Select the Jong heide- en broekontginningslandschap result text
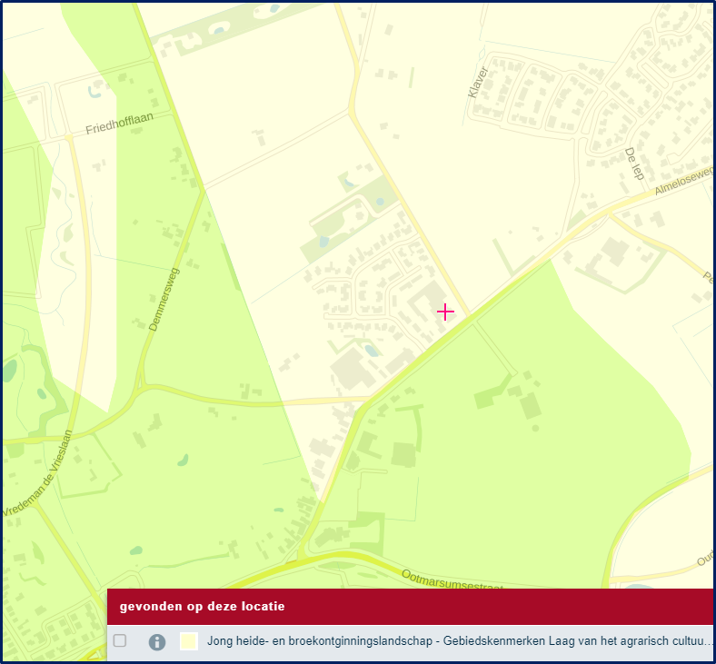716x664 pixels. [461, 640]
